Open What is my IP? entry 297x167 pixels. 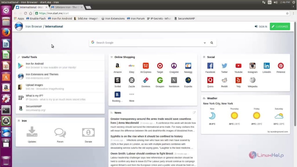tap(60, 97)
